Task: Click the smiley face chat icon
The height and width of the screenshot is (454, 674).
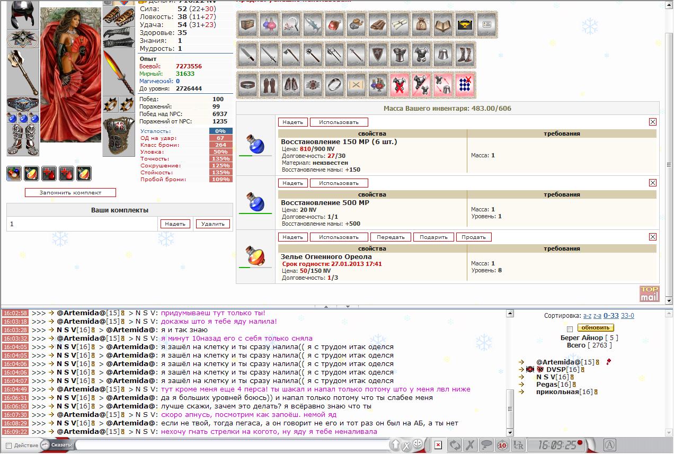Action: pyautogui.click(x=418, y=444)
